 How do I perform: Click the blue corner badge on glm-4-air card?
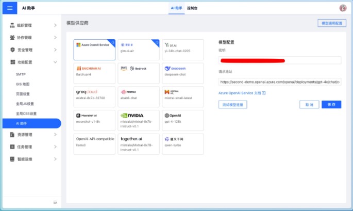click(x=156, y=43)
